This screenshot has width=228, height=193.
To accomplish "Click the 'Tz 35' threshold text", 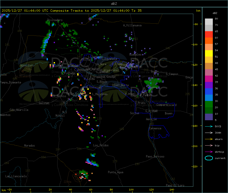I will pos(136,11).
